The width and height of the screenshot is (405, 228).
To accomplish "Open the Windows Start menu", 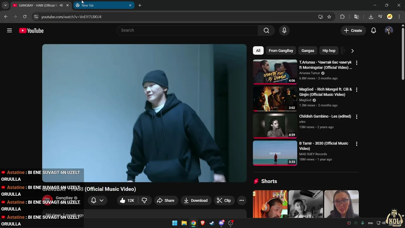I will 175,223.
